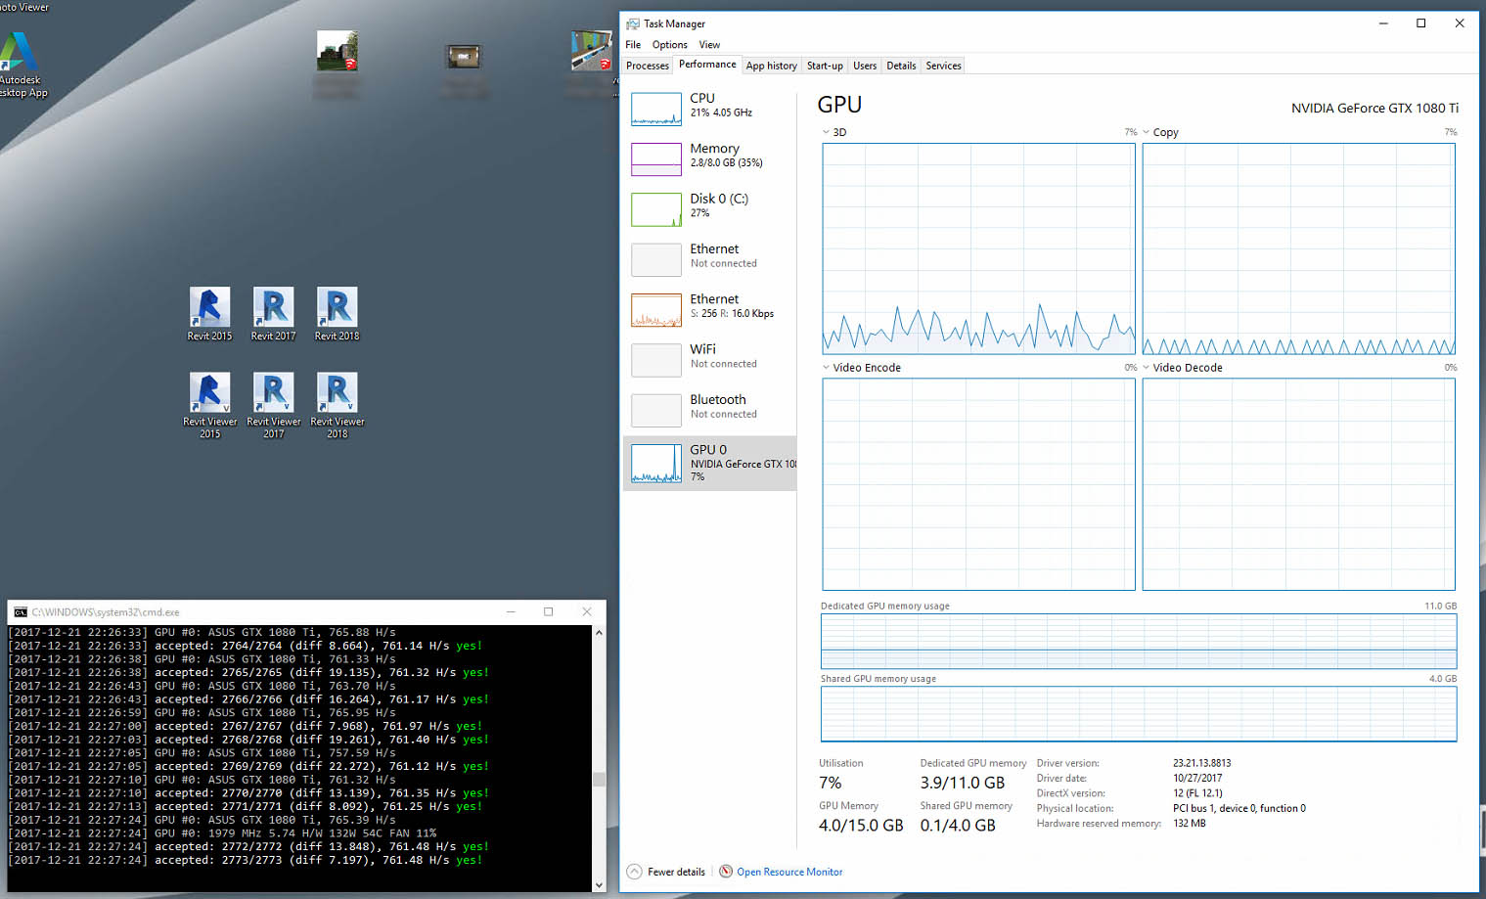Image resolution: width=1486 pixels, height=899 pixels.
Task: Click the driver date '10/27/2017' value
Action: 1197,779
